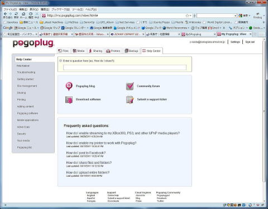Open the Submit a support ticket link

click(x=152, y=99)
